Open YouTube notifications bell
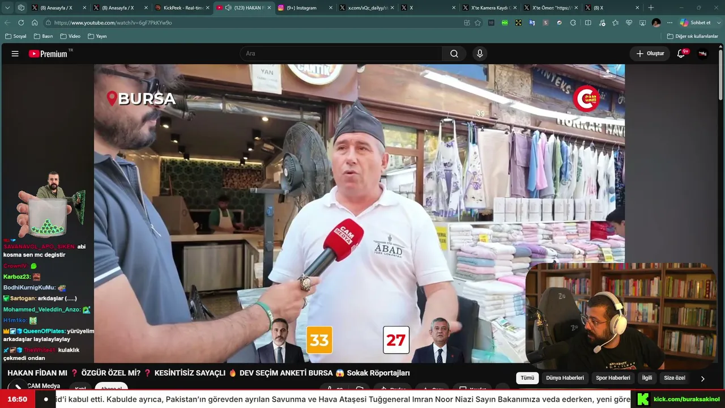725x408 pixels. click(x=681, y=54)
